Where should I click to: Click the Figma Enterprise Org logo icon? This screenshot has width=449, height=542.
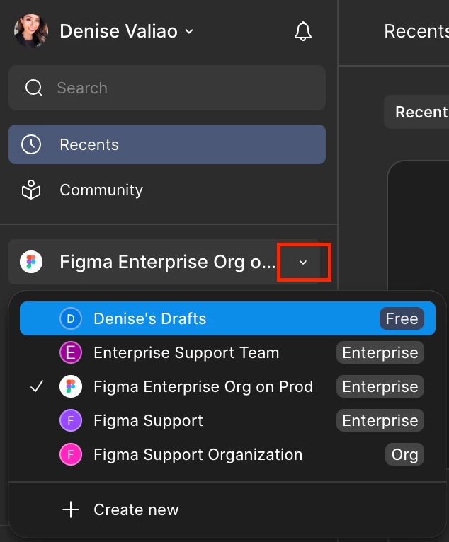click(31, 262)
